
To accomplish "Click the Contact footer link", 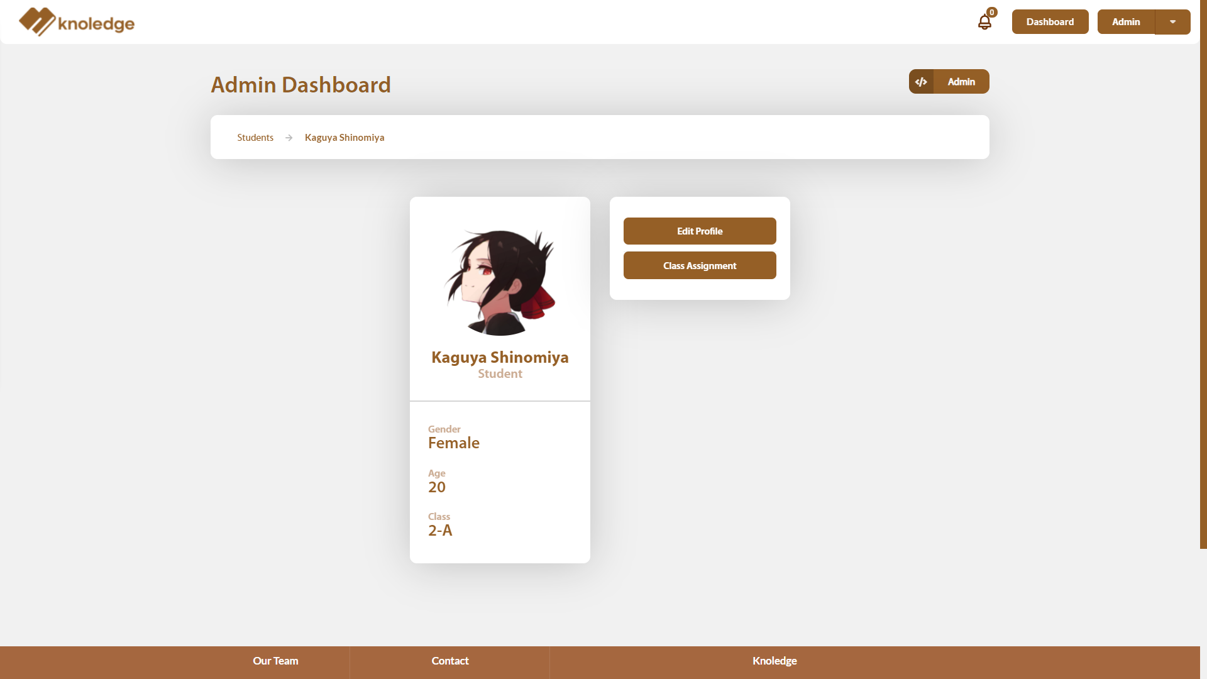I will [x=449, y=661].
